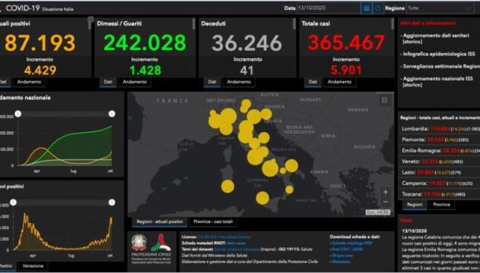Select the Province list tab
Image resolution: width=480 pixels, height=273 pixels.
[441, 205]
